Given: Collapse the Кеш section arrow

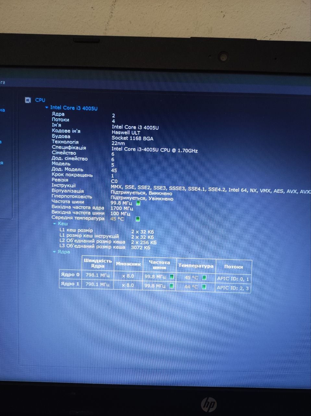Looking at the screenshot, I should [x=55, y=224].
